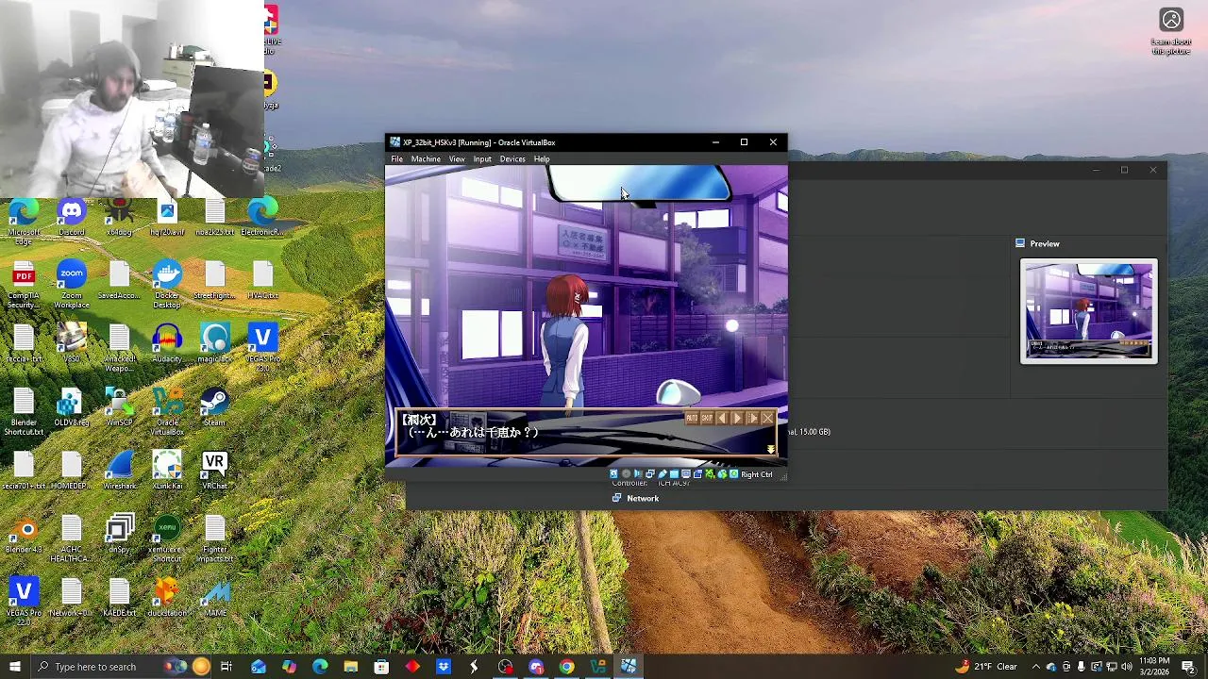Click the right arrow forward button in dialogue box
The image size is (1208, 679).
pos(737,418)
